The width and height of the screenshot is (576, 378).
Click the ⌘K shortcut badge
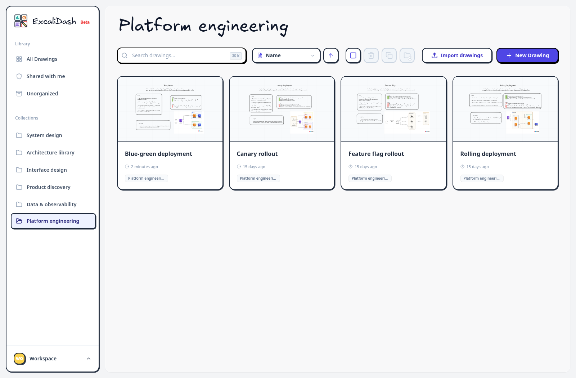pos(236,56)
